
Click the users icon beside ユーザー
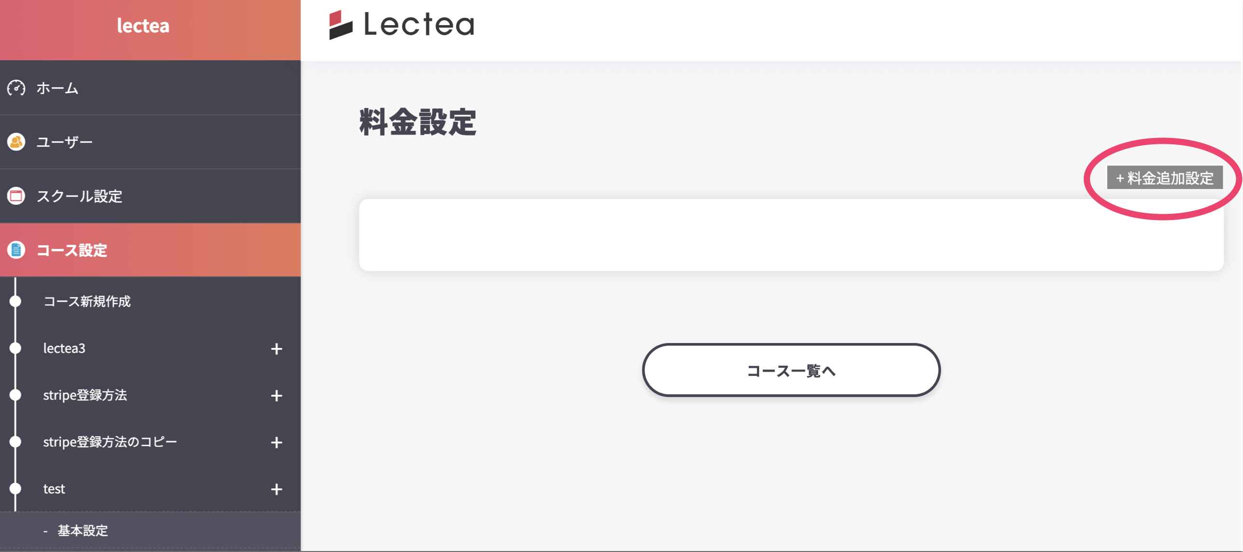pos(16,141)
